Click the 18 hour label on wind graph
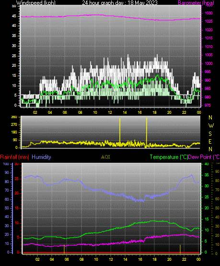 pos(154,112)
